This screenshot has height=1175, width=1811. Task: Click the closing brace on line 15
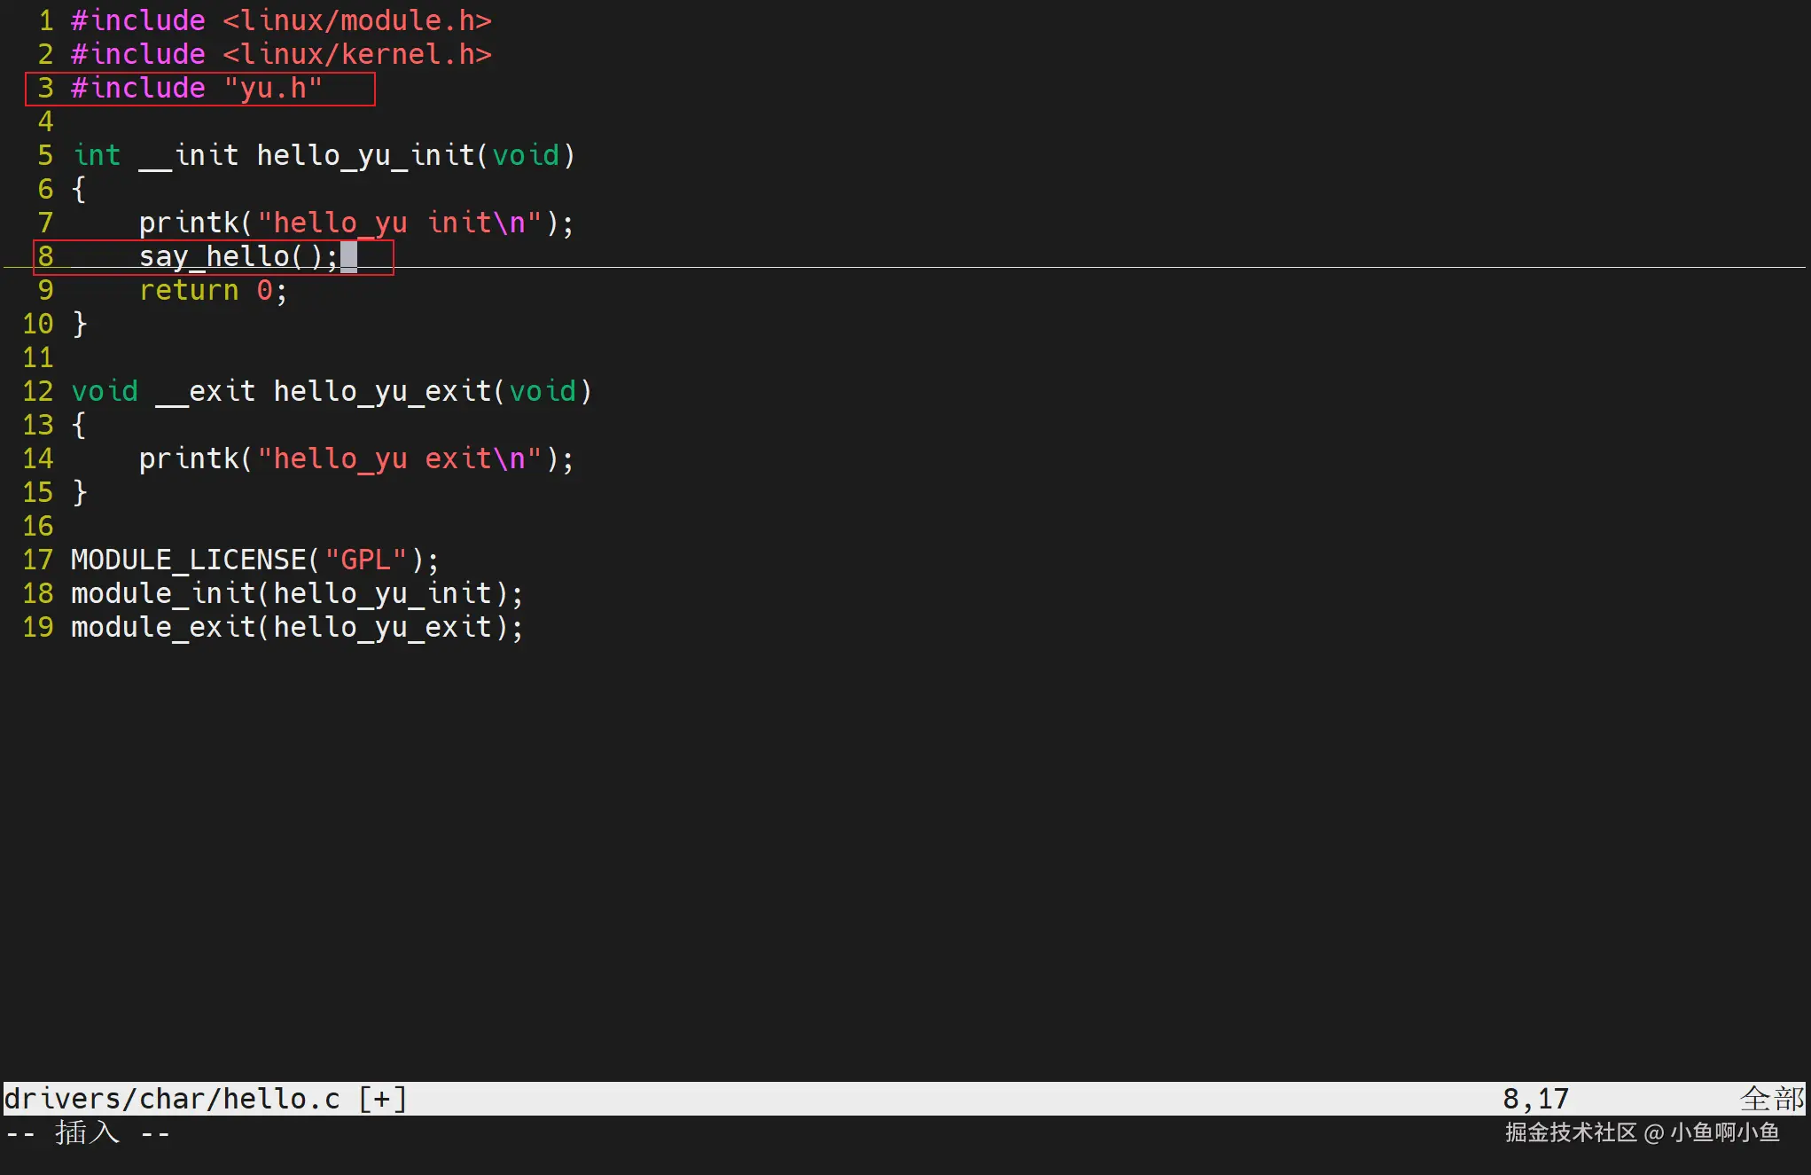tap(80, 493)
